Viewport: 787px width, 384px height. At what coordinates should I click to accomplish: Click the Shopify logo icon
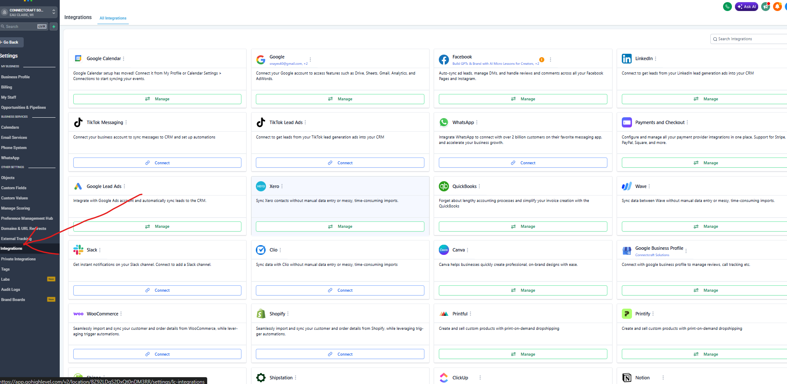261,314
